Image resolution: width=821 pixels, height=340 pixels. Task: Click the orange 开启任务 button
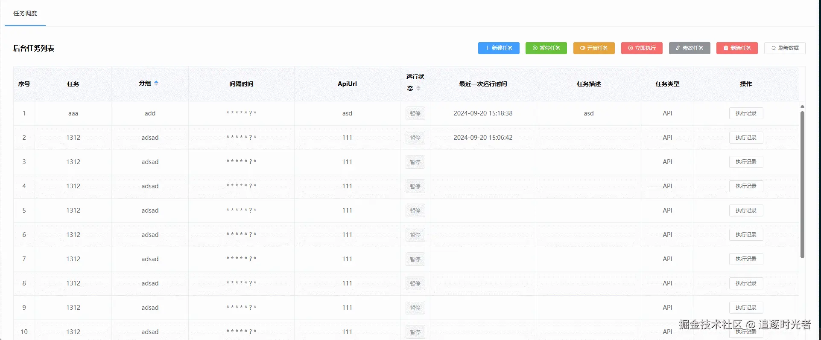pos(594,48)
